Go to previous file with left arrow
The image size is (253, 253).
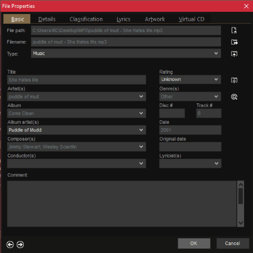[x=10, y=245]
